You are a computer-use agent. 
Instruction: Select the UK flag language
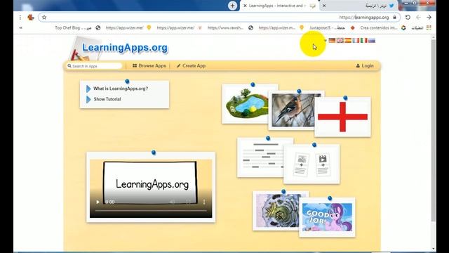pos(340,41)
